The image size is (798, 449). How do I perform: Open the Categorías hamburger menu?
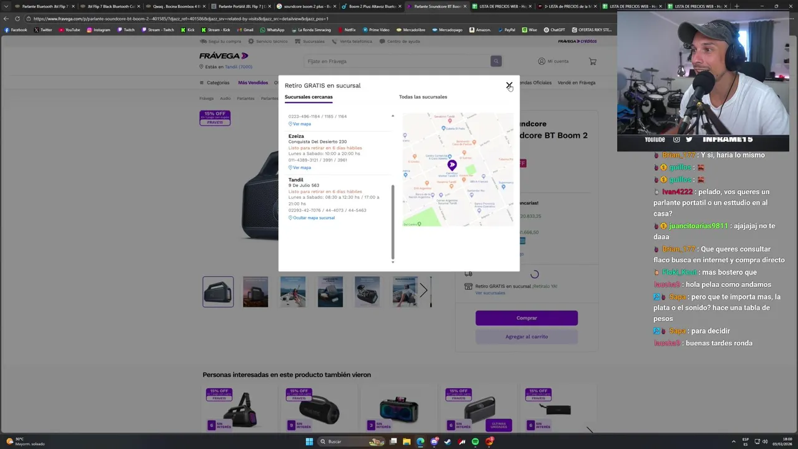click(214, 82)
